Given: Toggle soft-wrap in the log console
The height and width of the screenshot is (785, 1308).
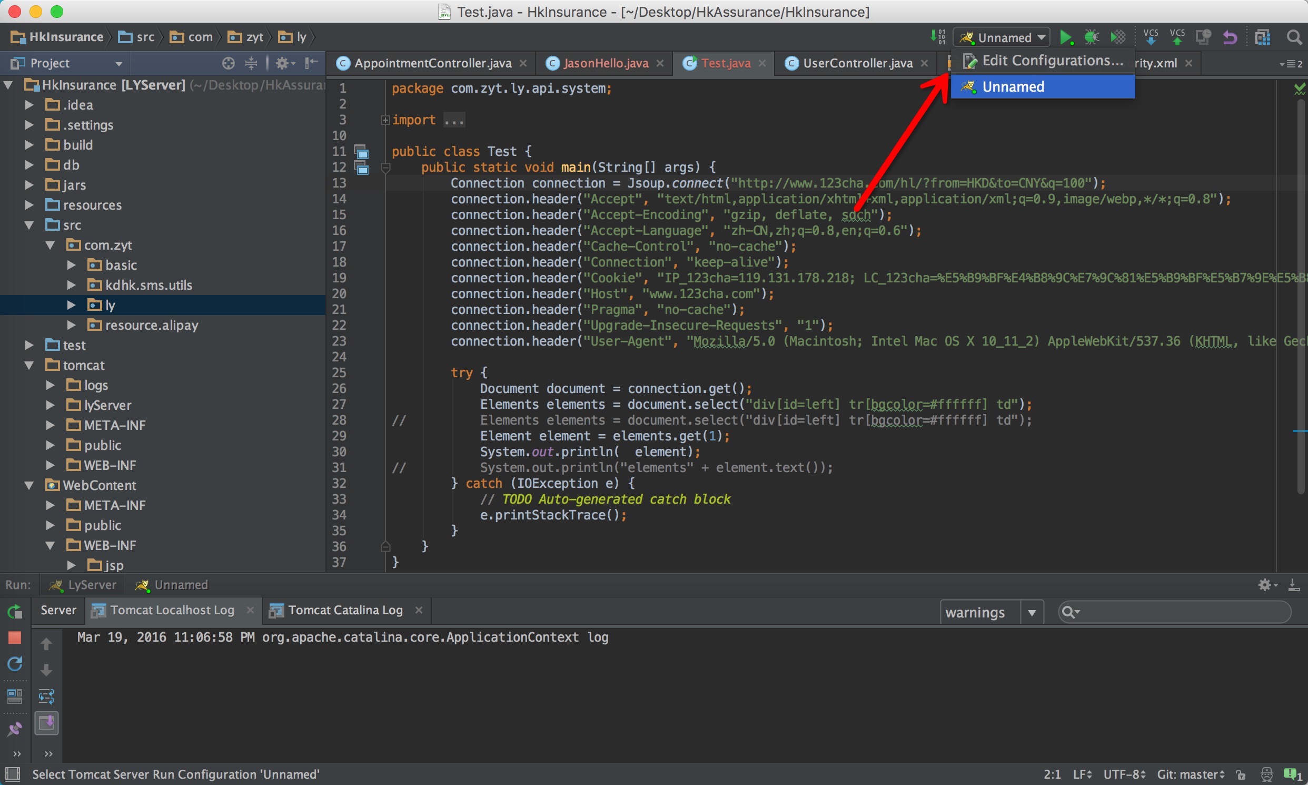Looking at the screenshot, I should point(46,696).
